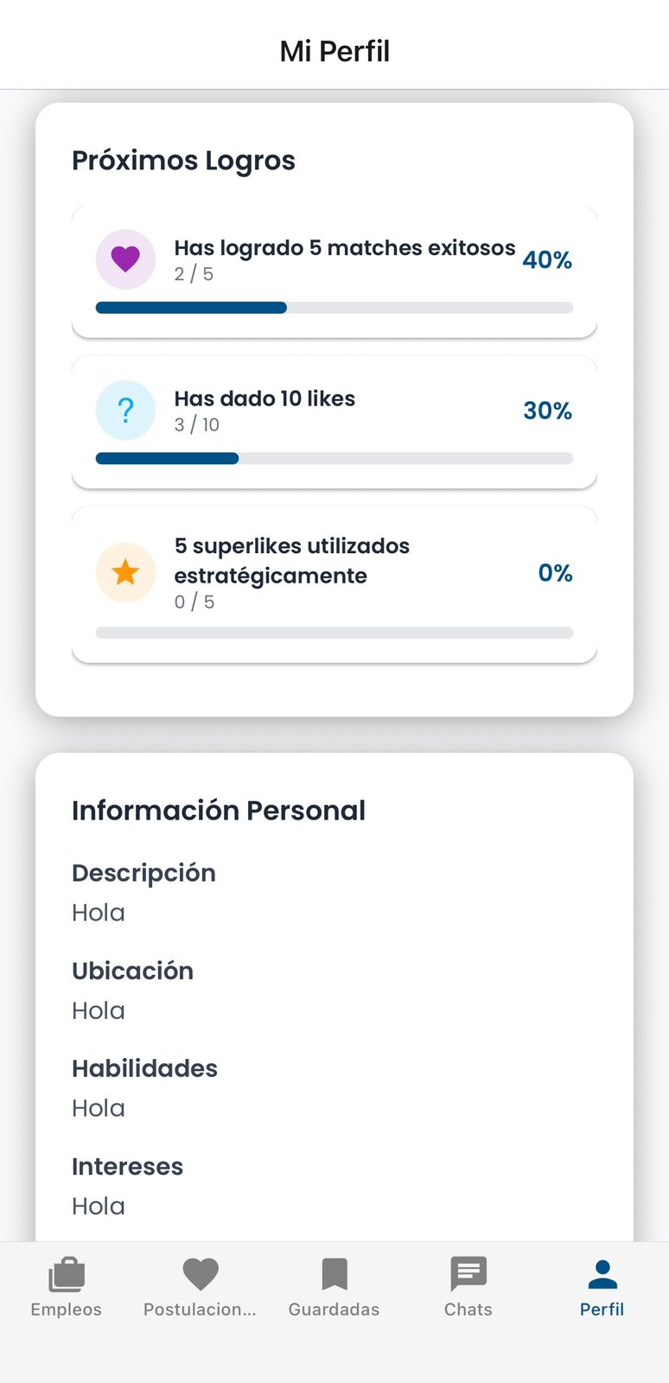Open the Guardadas bookmark icon
This screenshot has width=669, height=1383.
334,1274
